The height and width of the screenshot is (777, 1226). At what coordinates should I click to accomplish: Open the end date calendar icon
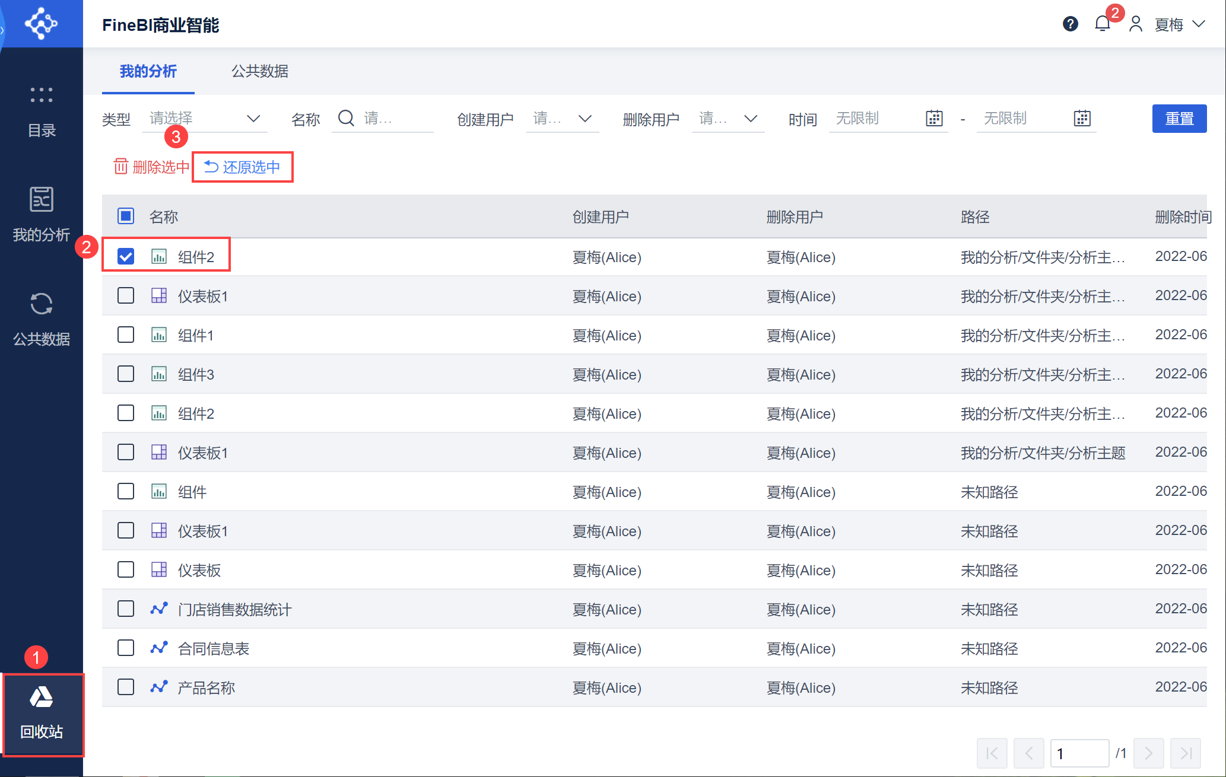1082,118
